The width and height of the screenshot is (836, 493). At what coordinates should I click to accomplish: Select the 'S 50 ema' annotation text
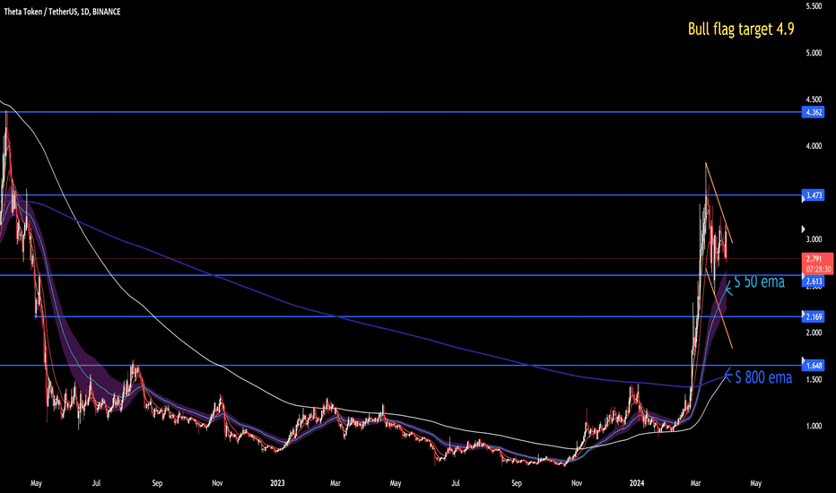(759, 281)
